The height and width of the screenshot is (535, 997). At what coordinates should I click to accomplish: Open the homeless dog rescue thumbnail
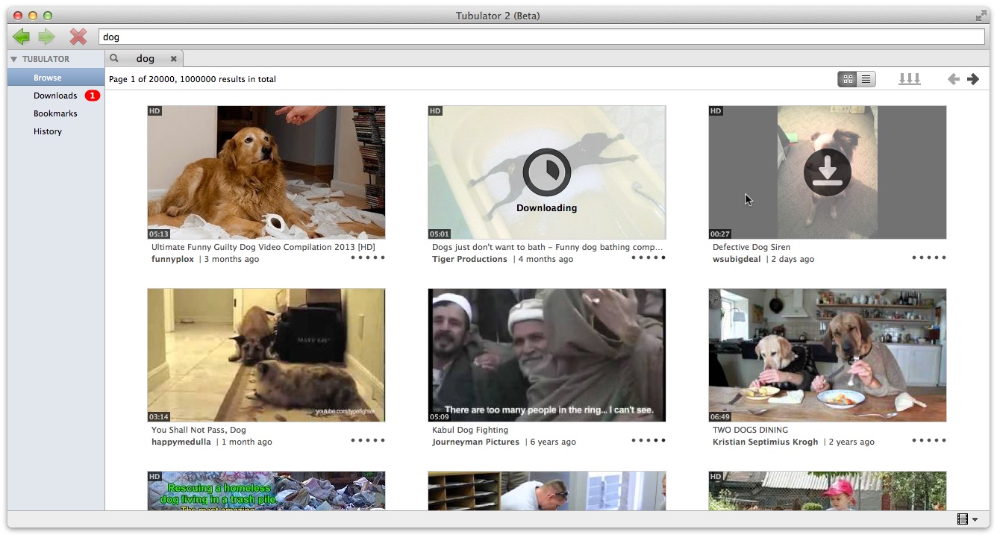point(266,491)
